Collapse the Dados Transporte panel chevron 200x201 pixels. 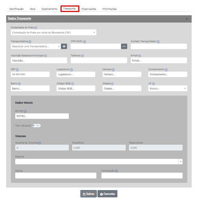(x=187, y=19)
